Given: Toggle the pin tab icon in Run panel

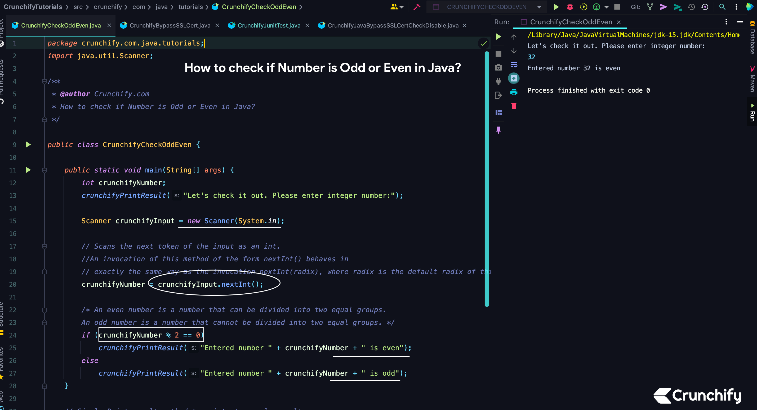Looking at the screenshot, I should tap(498, 130).
